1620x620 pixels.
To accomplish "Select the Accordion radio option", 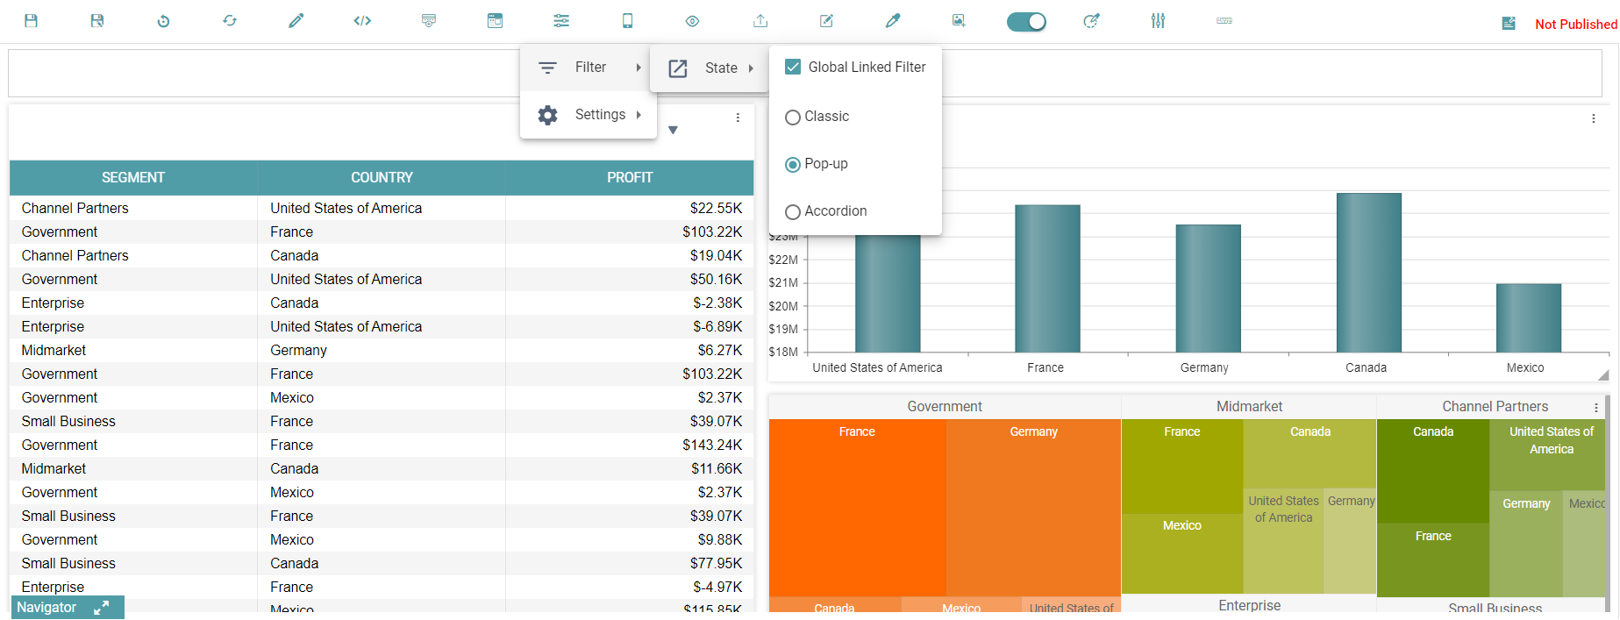I will pyautogui.click(x=793, y=212).
